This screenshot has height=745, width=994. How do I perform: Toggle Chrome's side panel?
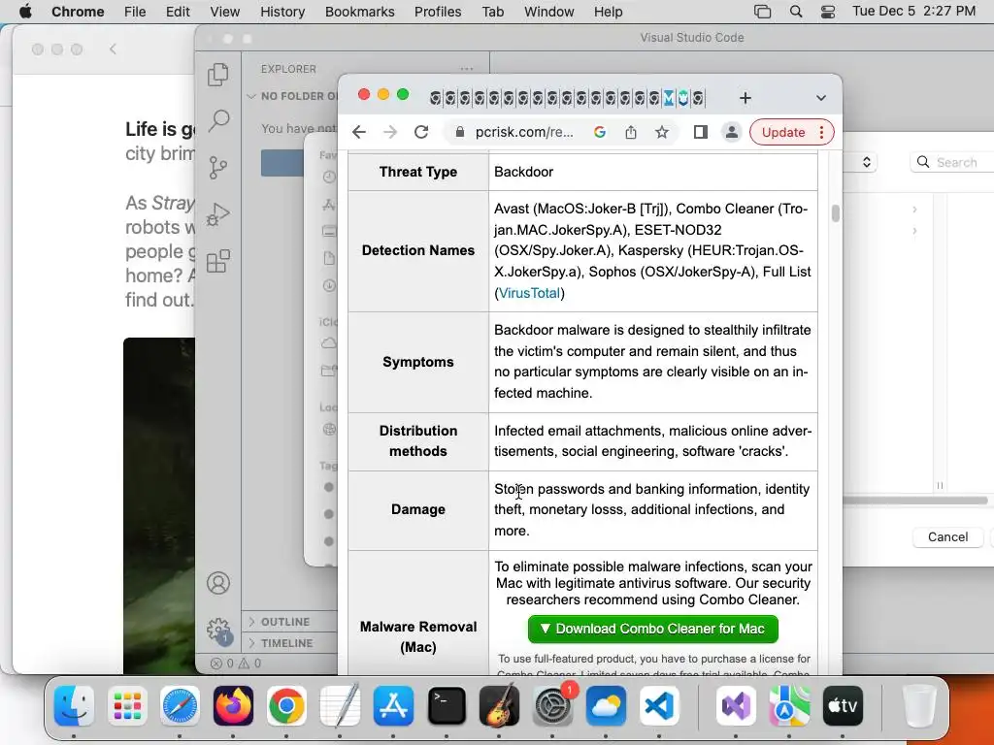(701, 132)
